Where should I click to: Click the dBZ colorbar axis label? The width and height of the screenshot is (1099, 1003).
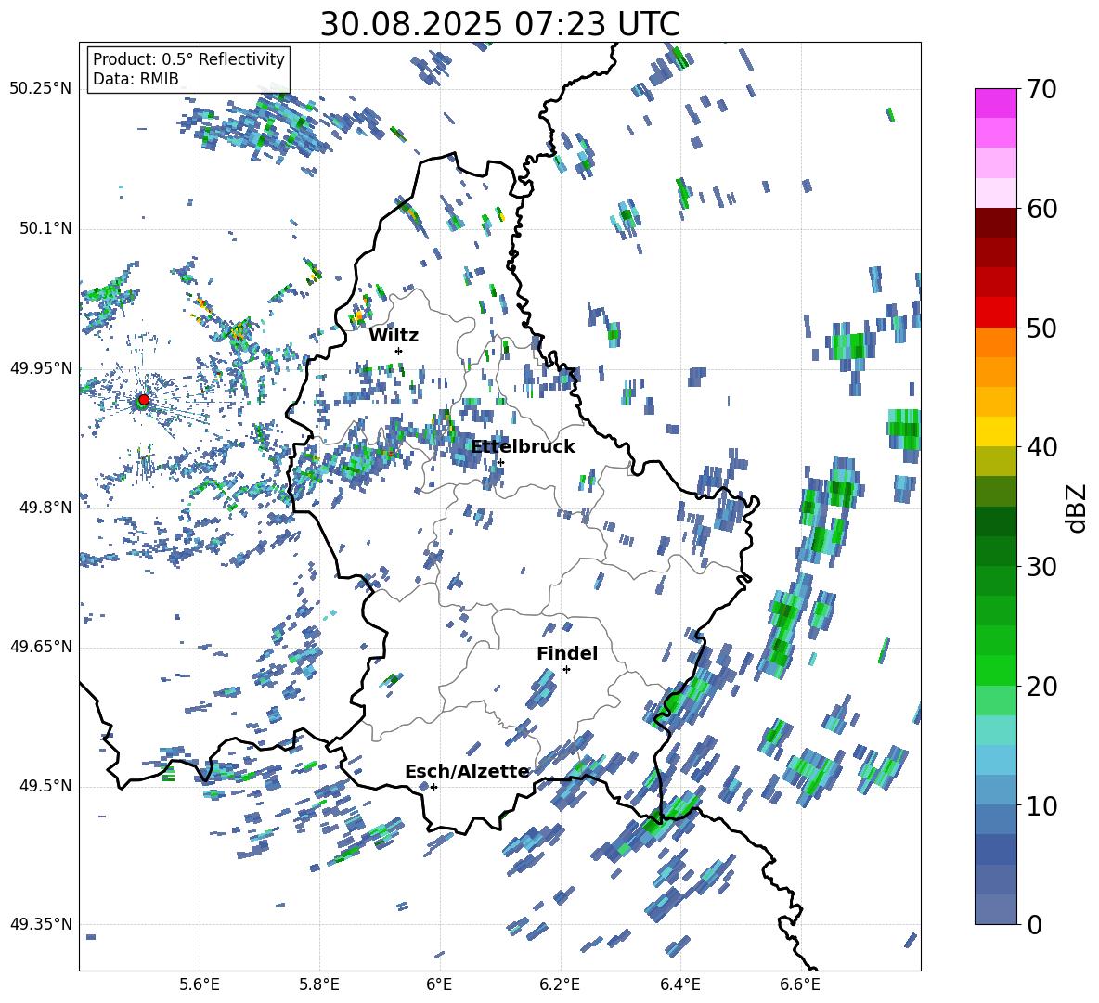click(x=1078, y=508)
